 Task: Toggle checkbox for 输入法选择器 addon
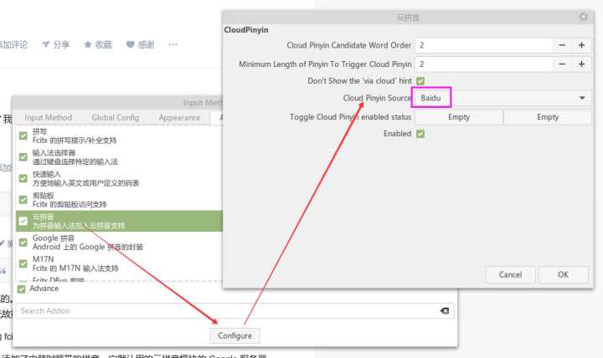point(23,156)
